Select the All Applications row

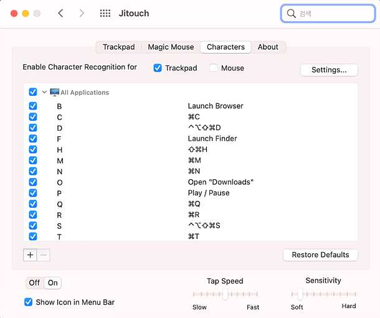(190, 92)
